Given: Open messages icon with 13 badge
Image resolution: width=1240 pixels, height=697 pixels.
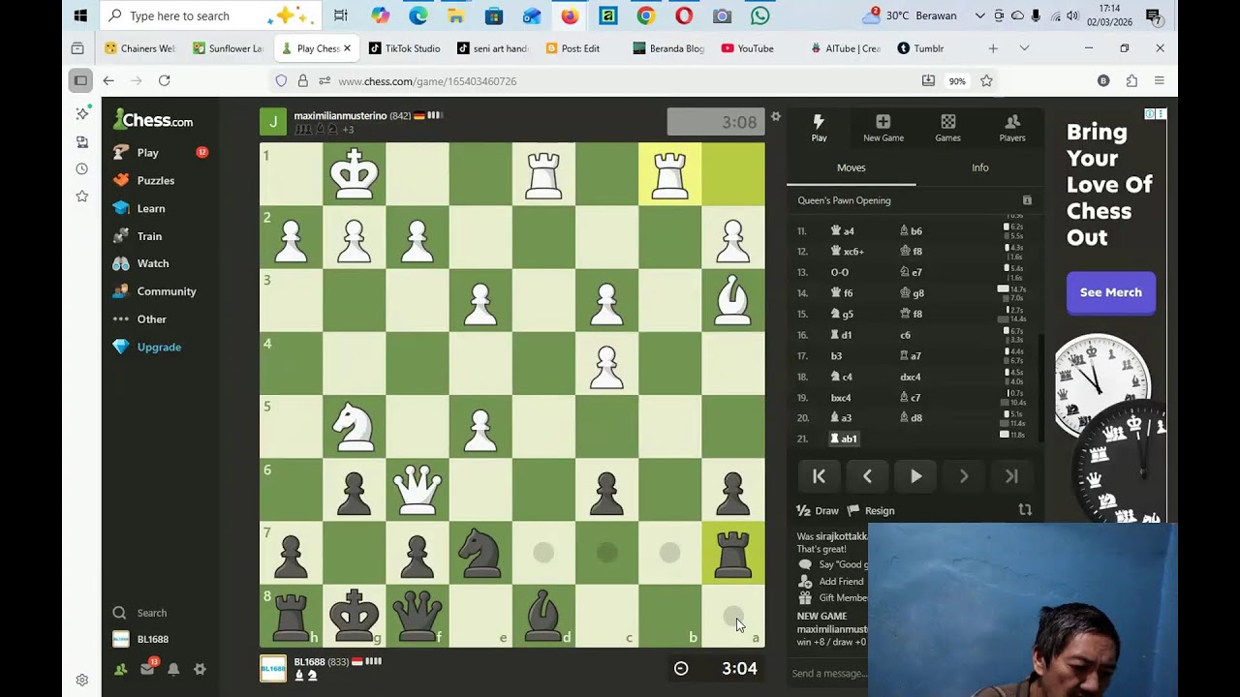Looking at the screenshot, I should click(147, 668).
